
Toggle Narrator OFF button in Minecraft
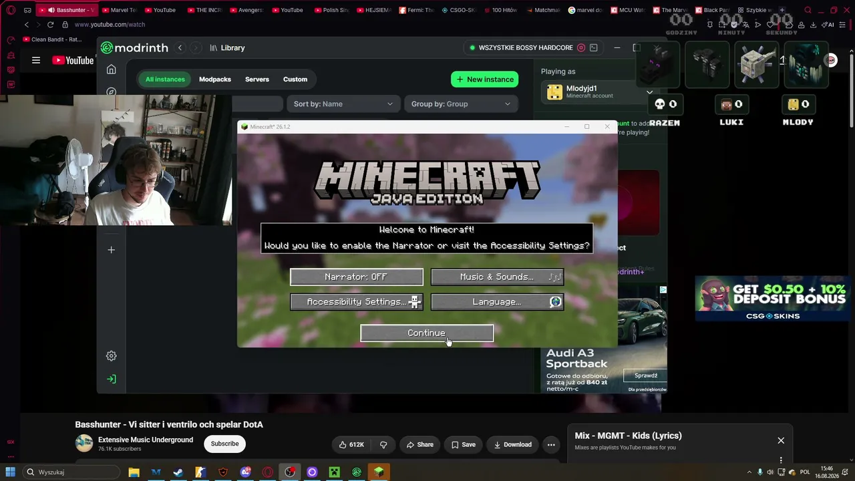click(x=357, y=277)
